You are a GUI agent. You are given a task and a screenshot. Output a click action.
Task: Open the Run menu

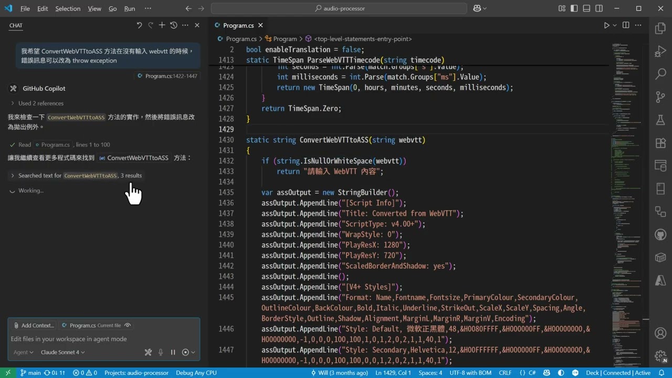click(130, 8)
